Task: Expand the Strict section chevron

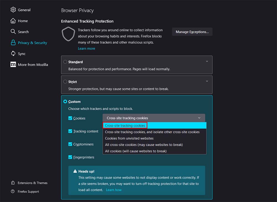Action: coord(207,81)
